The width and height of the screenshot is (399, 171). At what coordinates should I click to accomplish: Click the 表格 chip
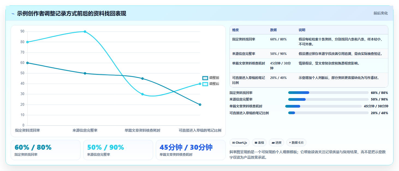[x=259, y=143]
